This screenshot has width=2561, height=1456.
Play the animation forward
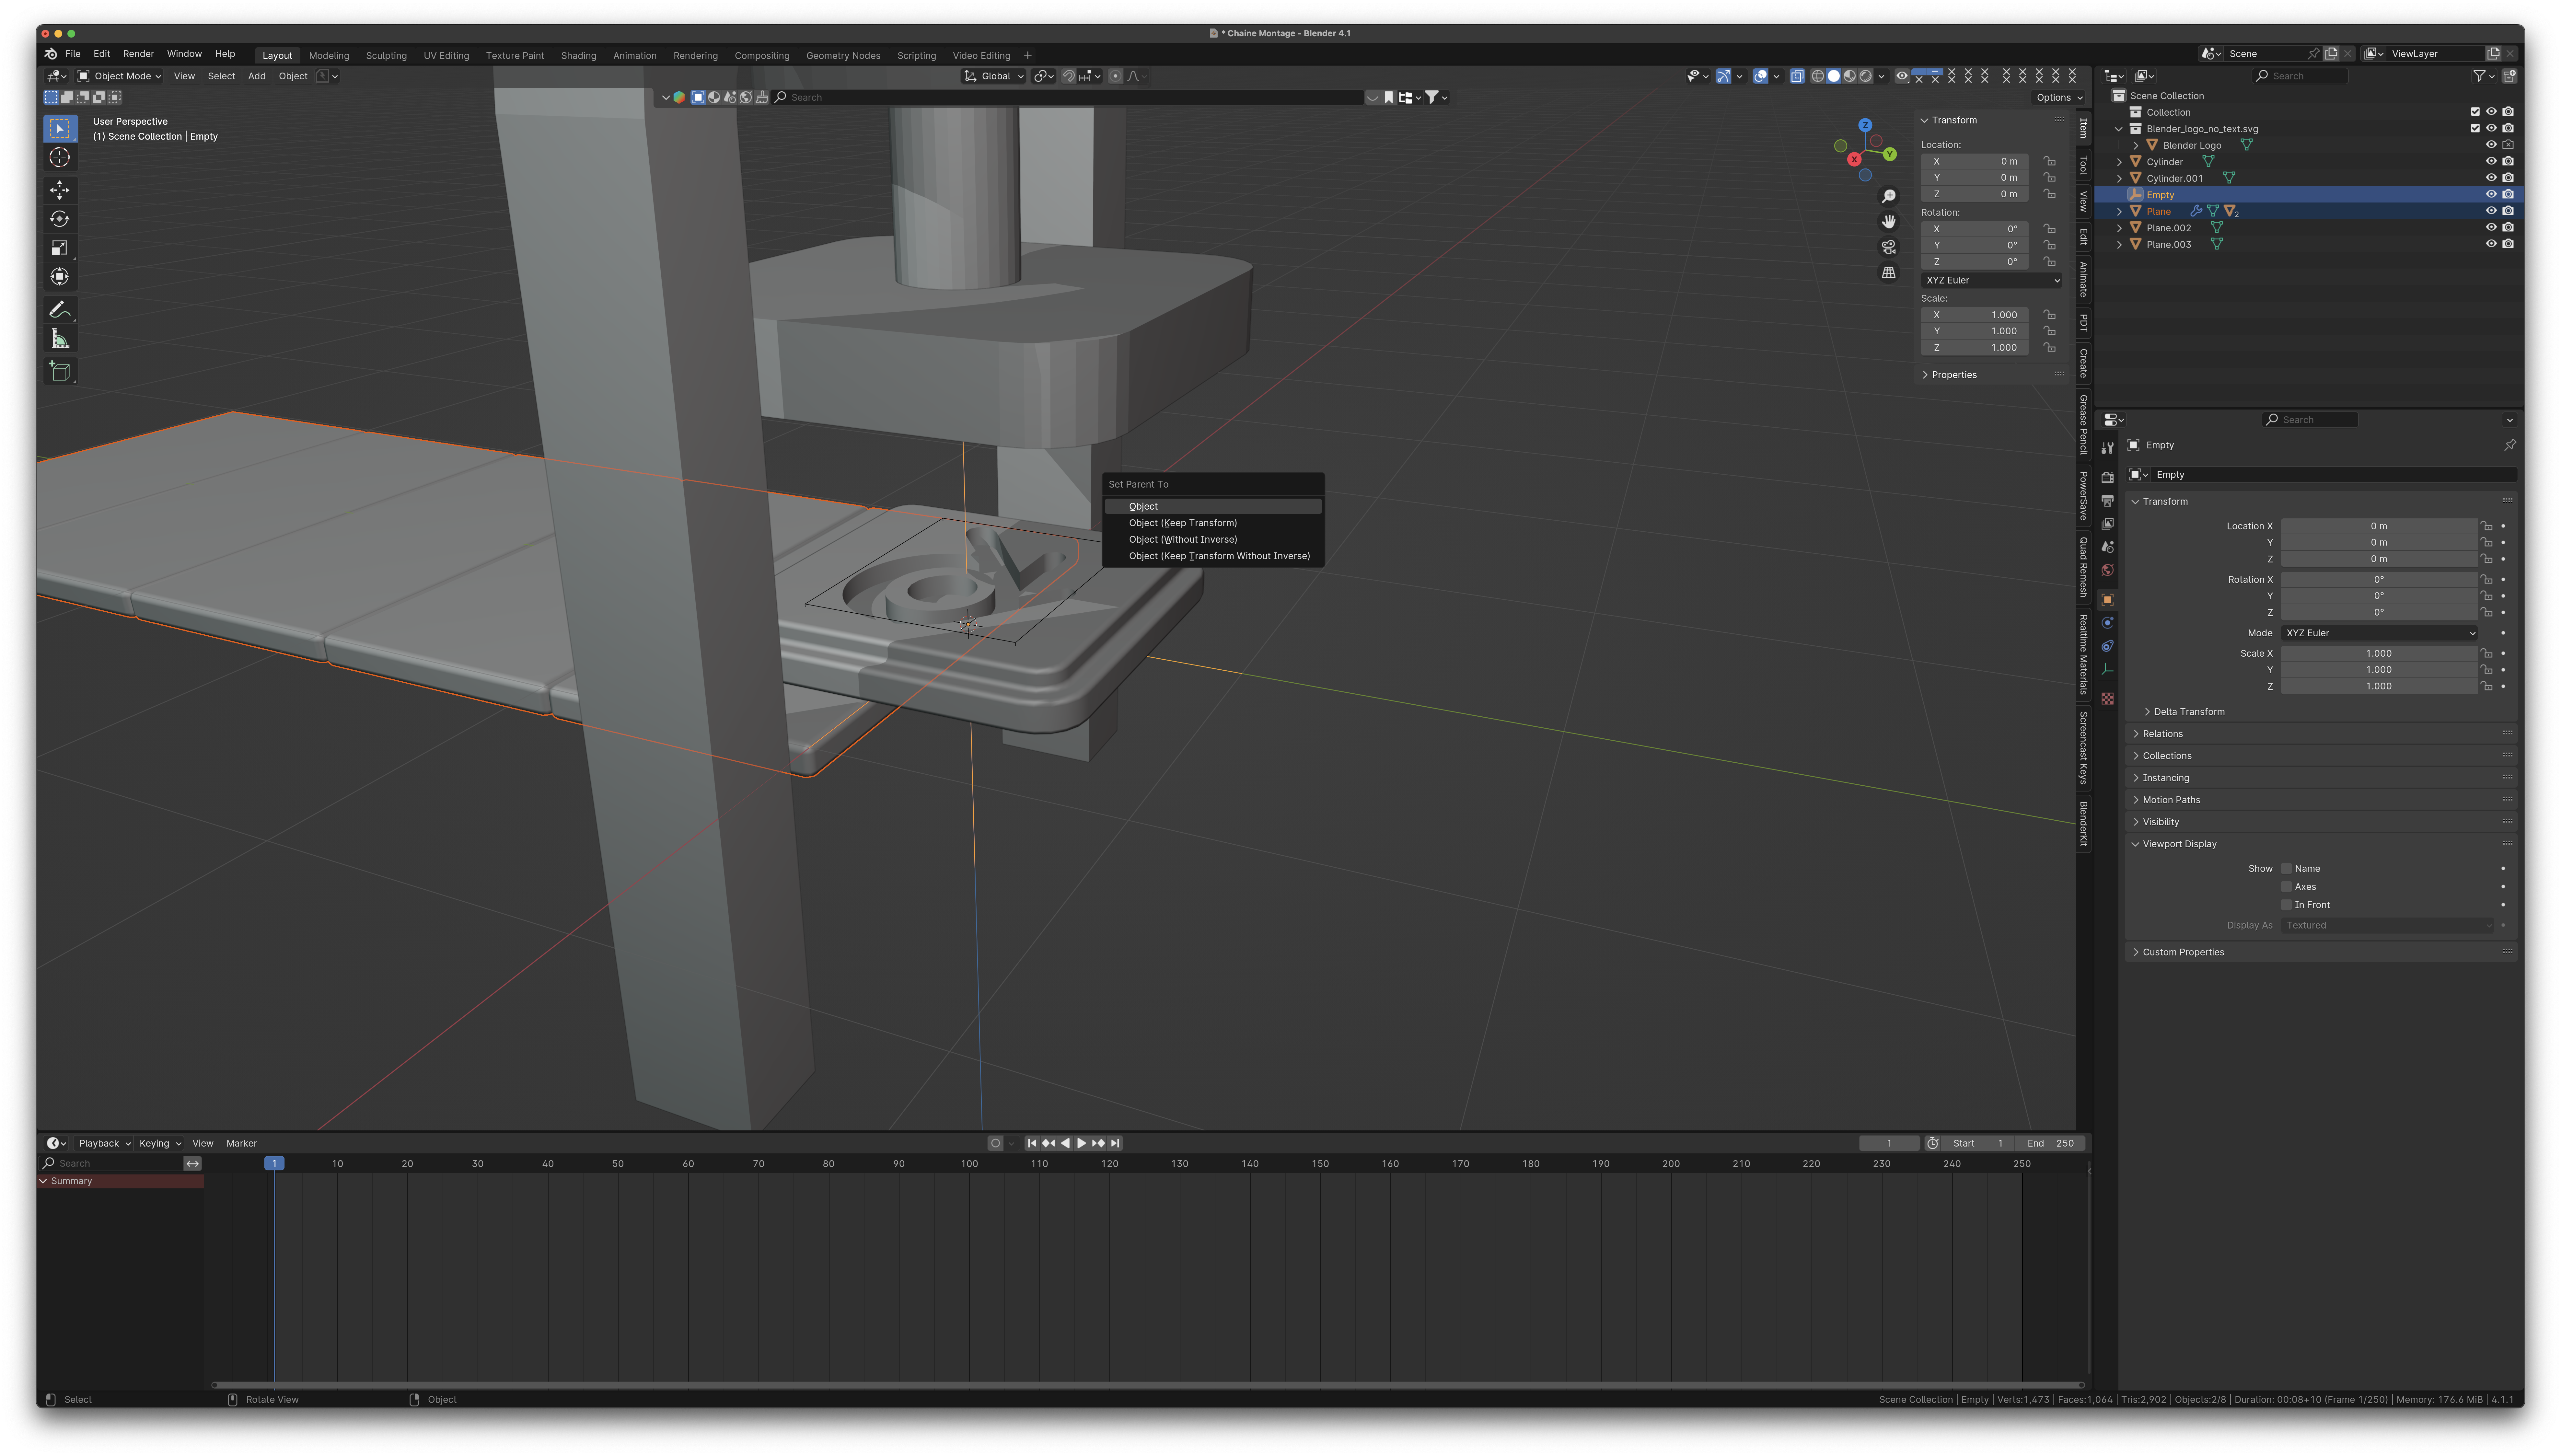(x=1081, y=1143)
